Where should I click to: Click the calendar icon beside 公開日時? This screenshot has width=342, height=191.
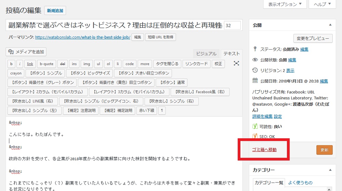pyautogui.click(x=255, y=80)
